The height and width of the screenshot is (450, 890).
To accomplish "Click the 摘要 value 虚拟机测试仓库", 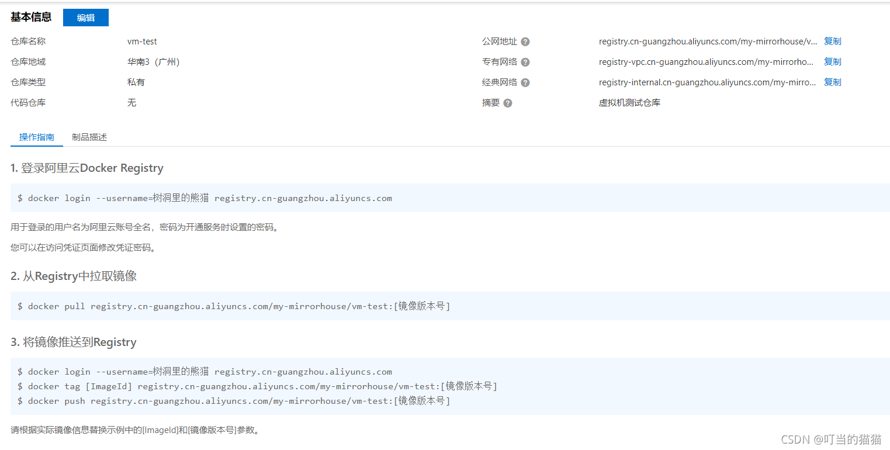I will pos(630,103).
